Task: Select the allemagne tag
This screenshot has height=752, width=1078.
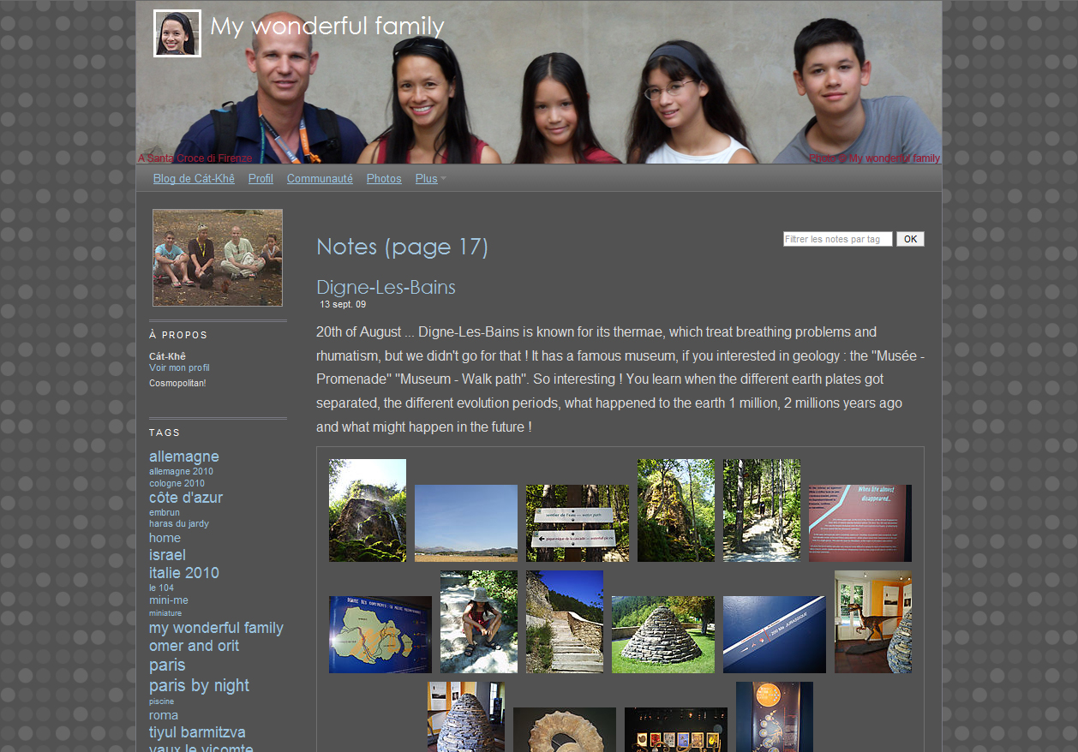Action: [184, 457]
